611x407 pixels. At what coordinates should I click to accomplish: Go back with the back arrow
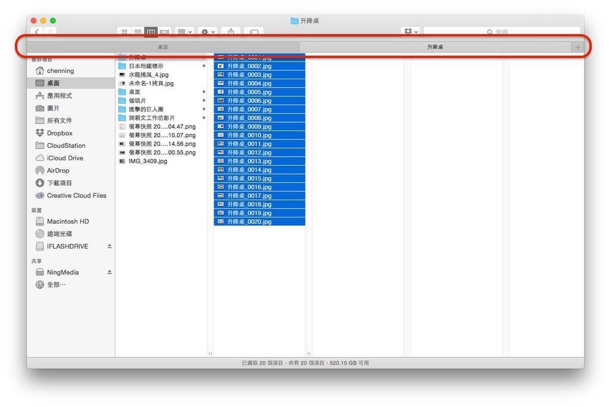(x=37, y=32)
